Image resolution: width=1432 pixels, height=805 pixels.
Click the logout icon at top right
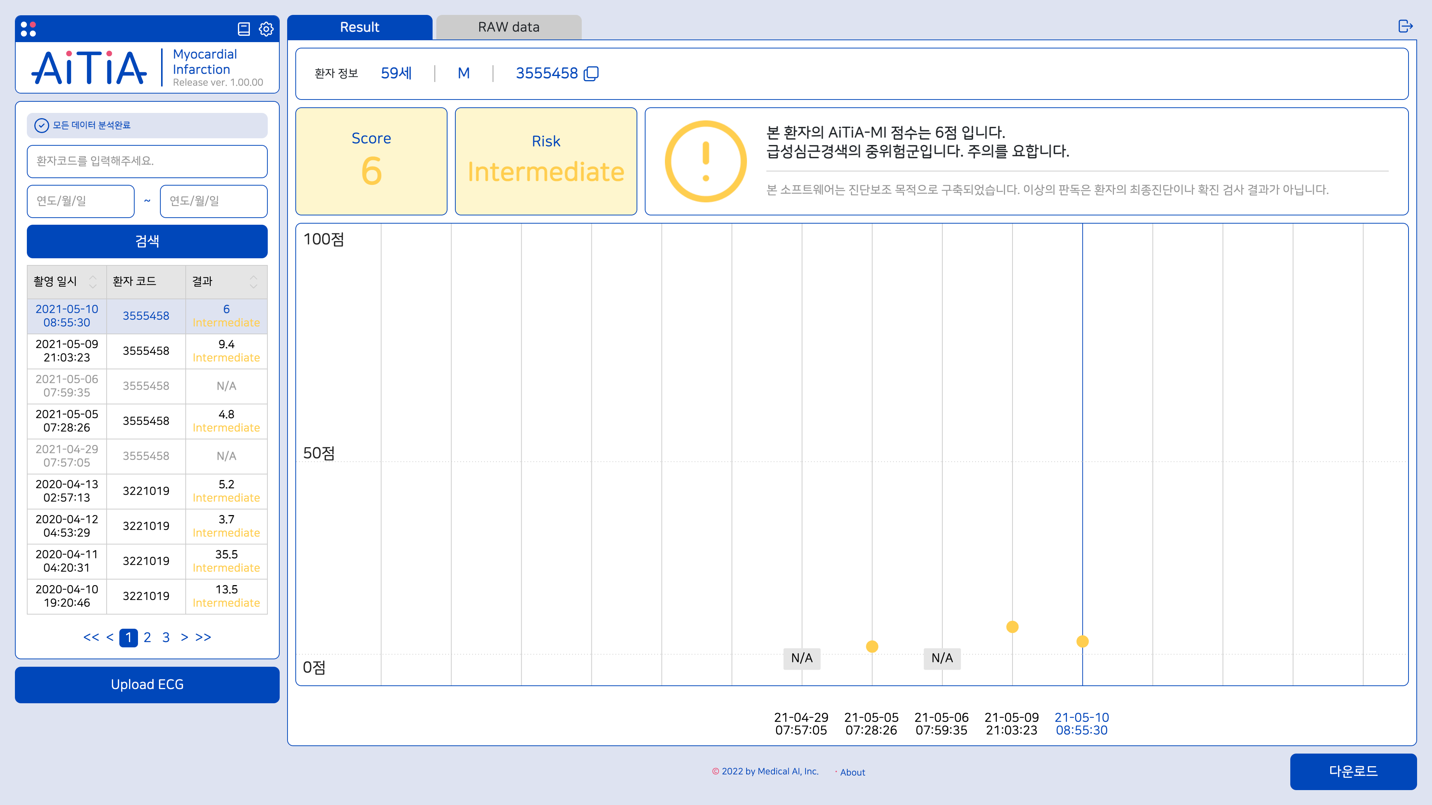1405,26
